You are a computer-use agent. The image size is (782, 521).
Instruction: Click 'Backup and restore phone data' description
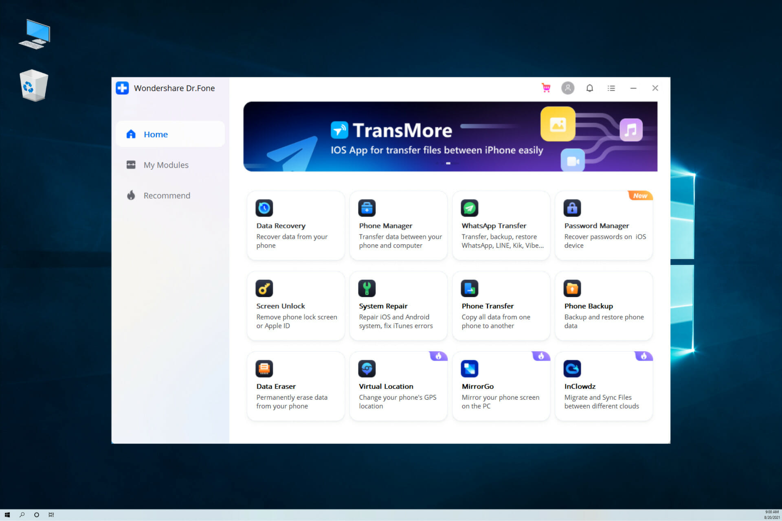(604, 321)
